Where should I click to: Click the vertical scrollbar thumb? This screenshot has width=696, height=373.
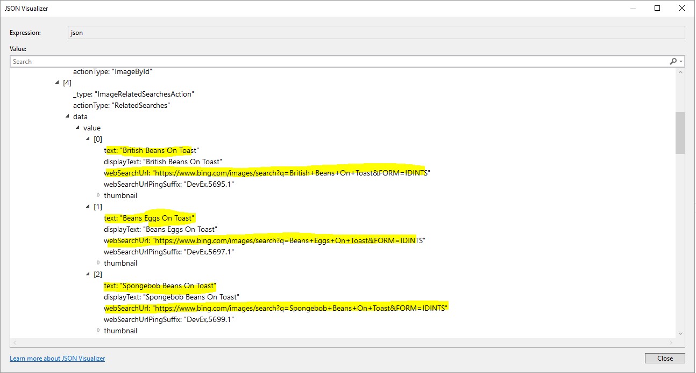(x=680, y=133)
